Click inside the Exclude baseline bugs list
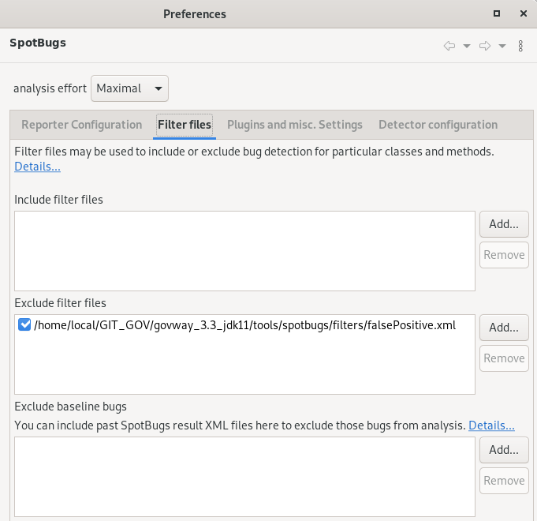537x521 pixels. [x=245, y=477]
